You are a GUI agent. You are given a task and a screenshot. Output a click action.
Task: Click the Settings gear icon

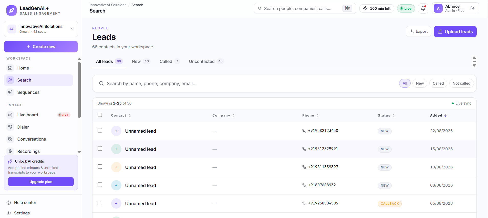coord(9,213)
